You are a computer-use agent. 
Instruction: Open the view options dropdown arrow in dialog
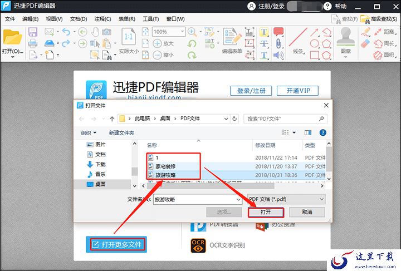(294, 132)
